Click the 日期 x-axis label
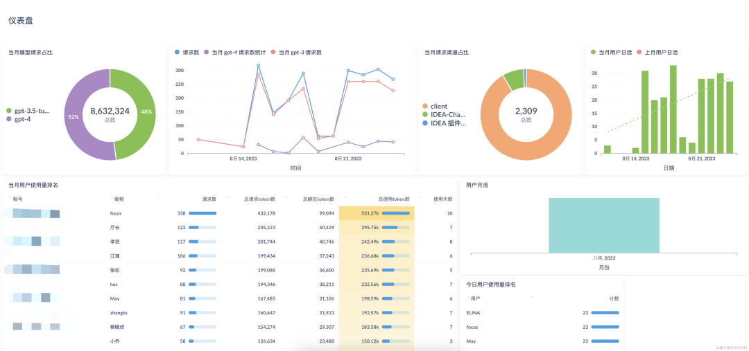Image resolution: width=749 pixels, height=351 pixels. pyautogui.click(x=669, y=168)
